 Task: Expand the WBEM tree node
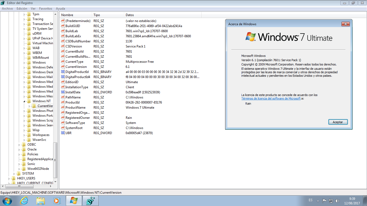[x=24, y=53]
